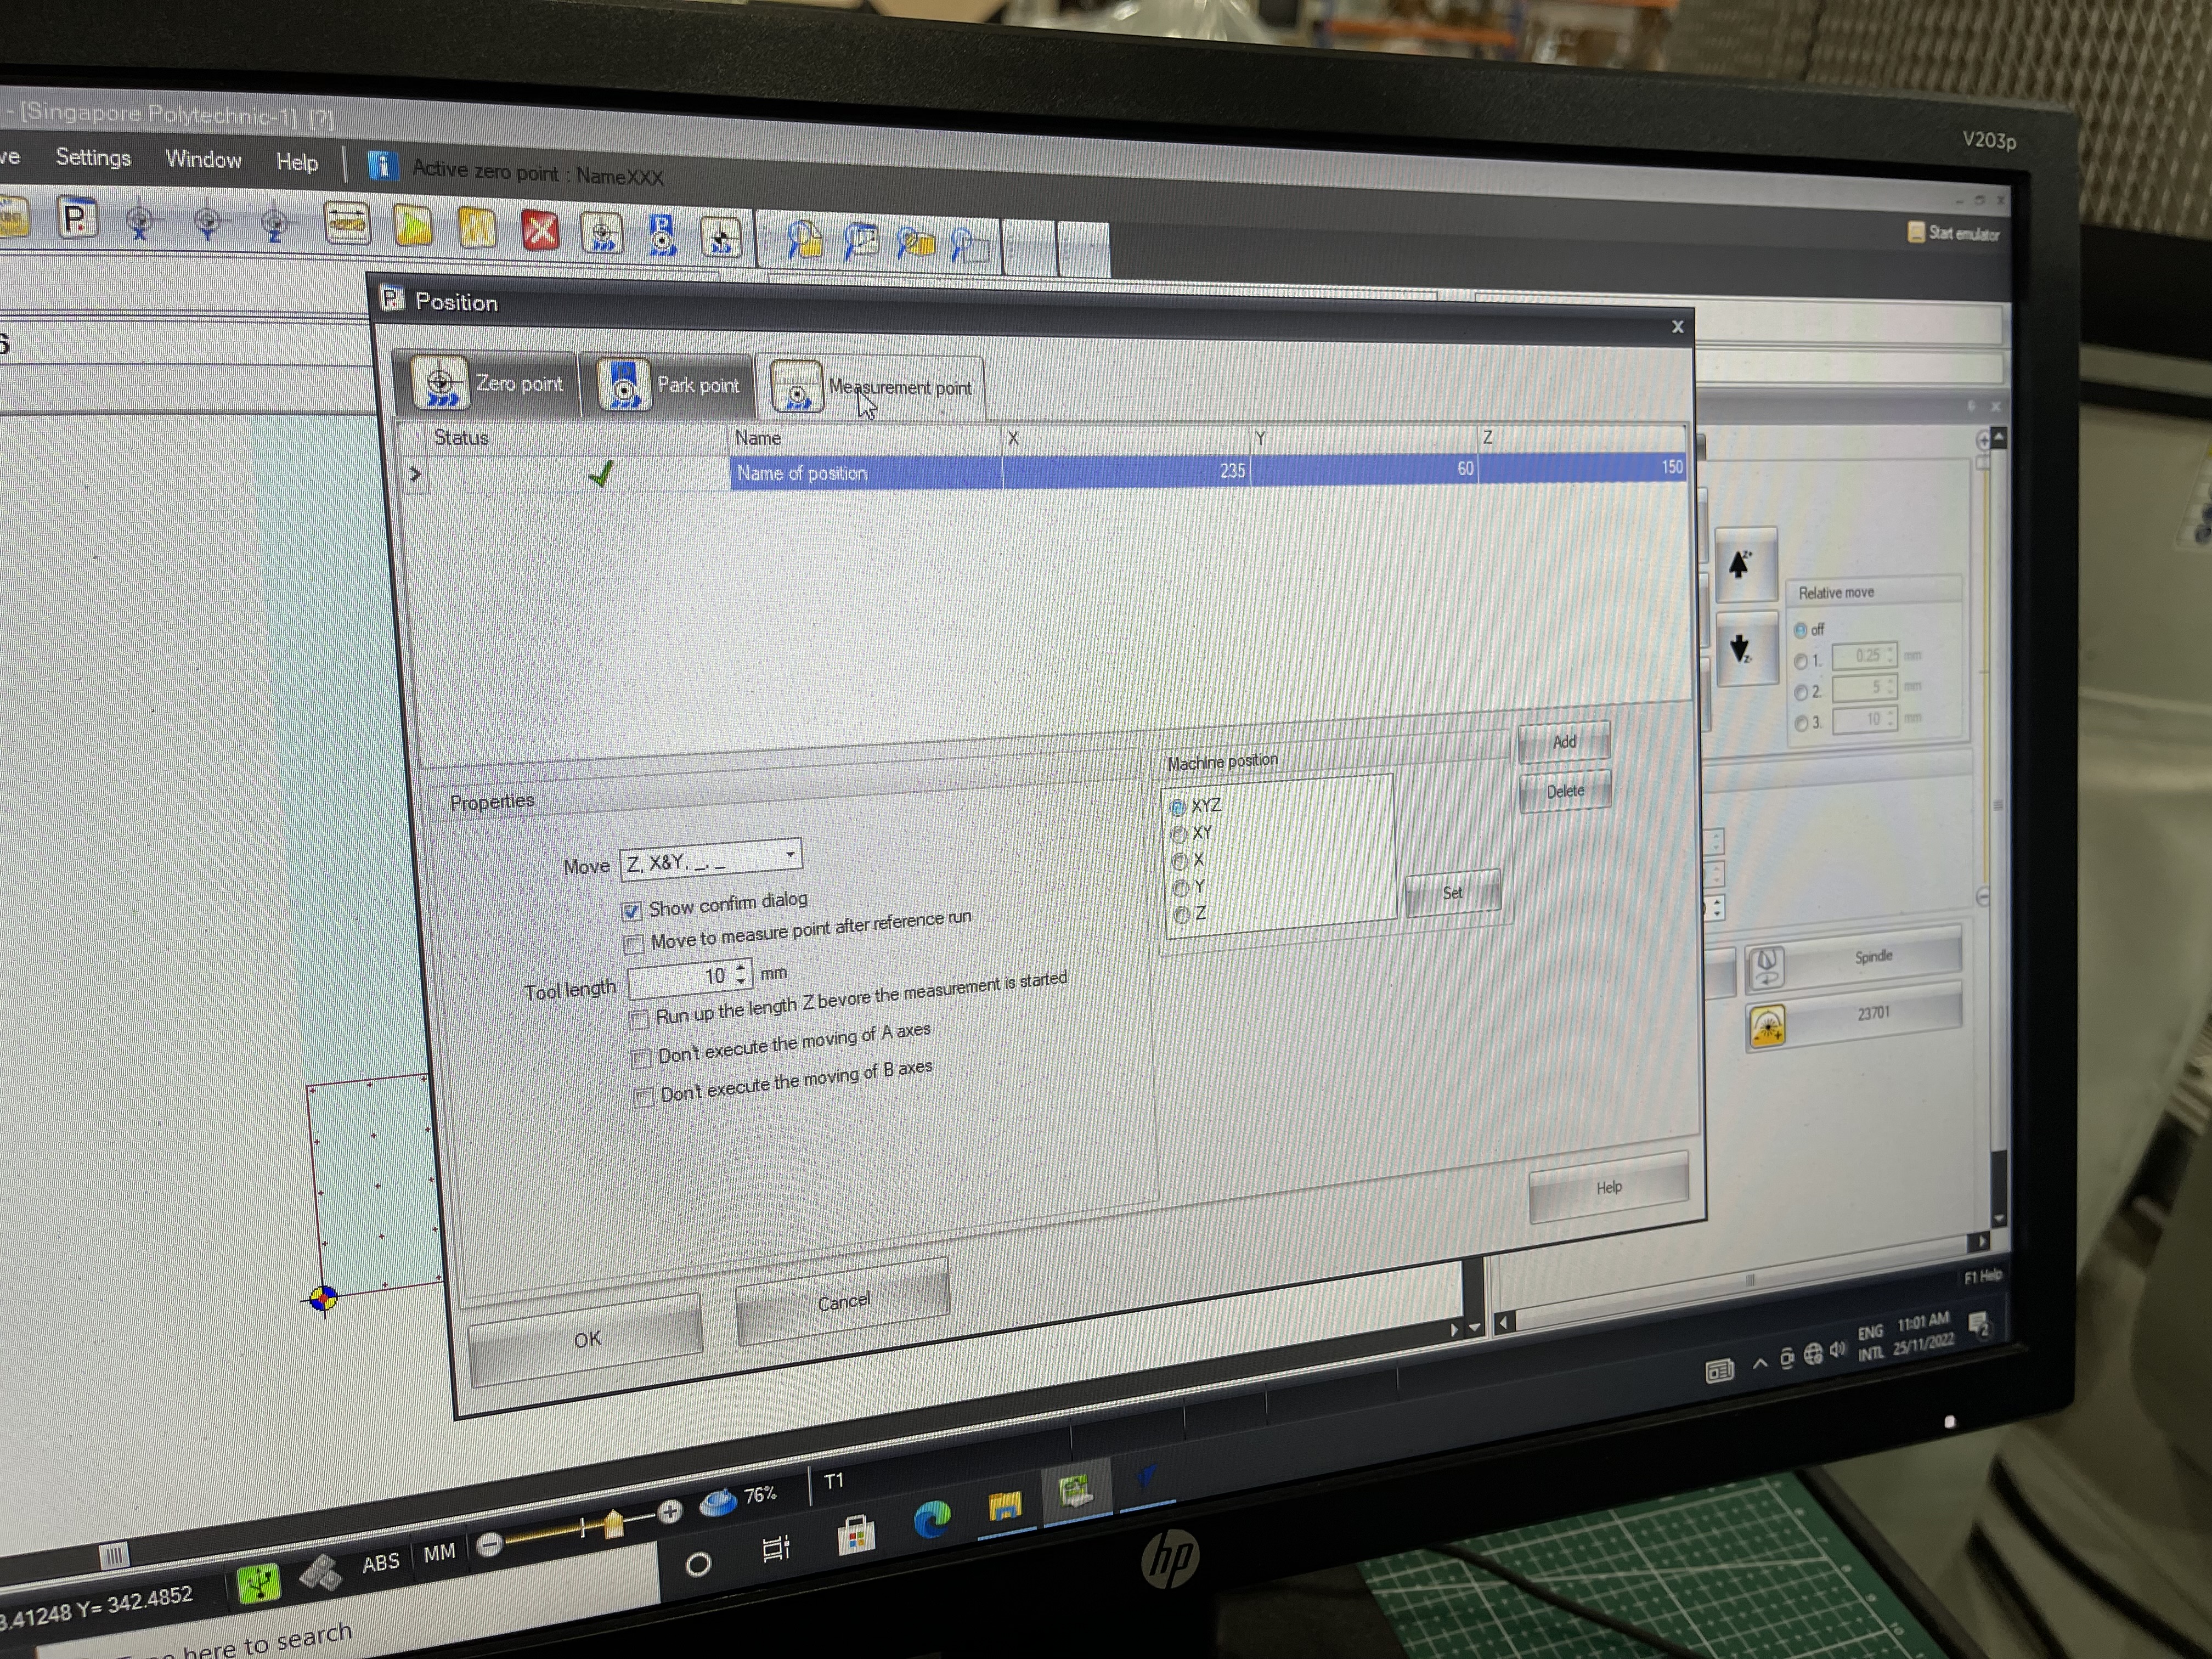Switch to the Park point tab
The height and width of the screenshot is (1659, 2212).
[669, 385]
